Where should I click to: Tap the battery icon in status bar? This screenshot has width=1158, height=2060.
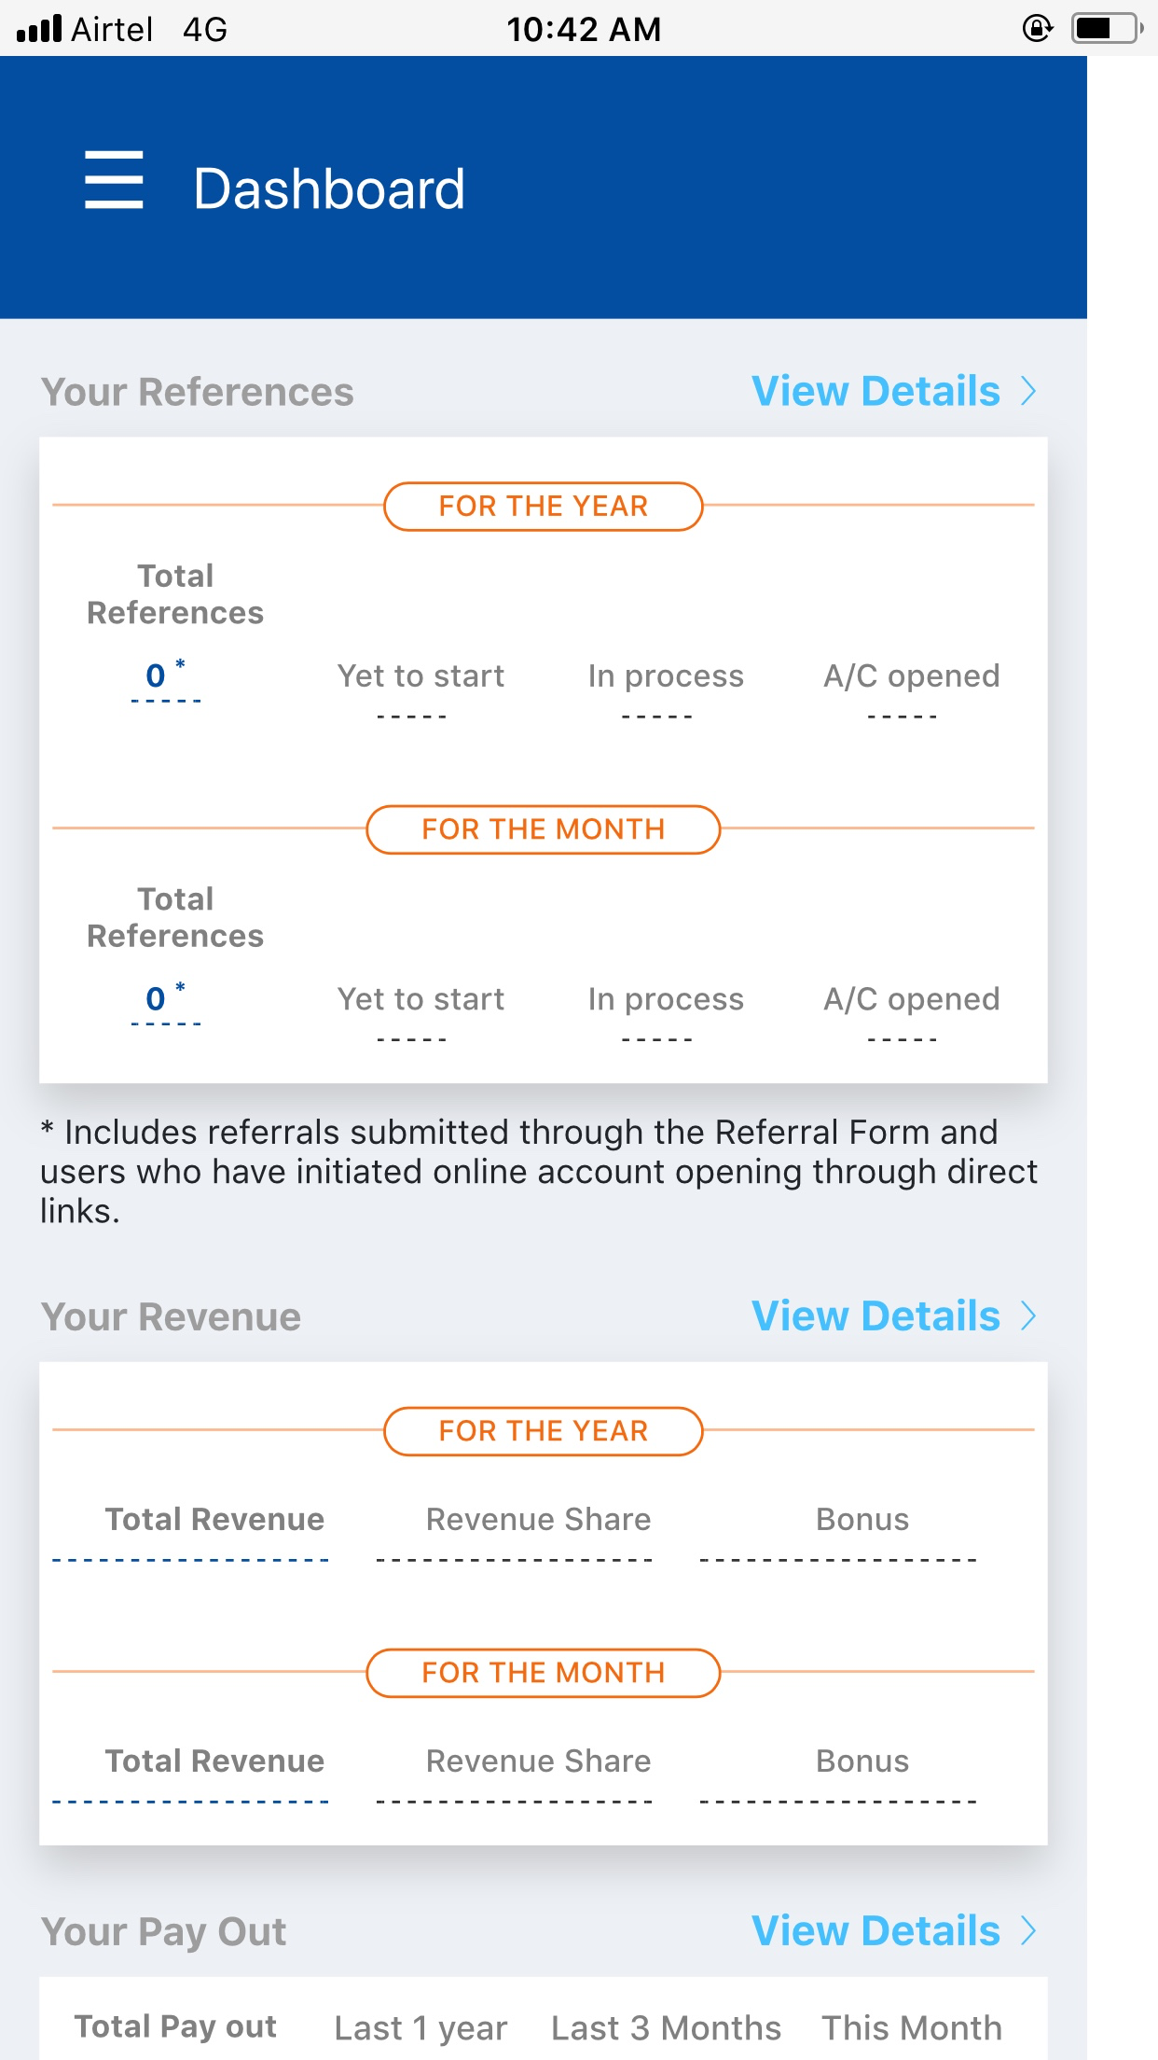(x=1107, y=29)
